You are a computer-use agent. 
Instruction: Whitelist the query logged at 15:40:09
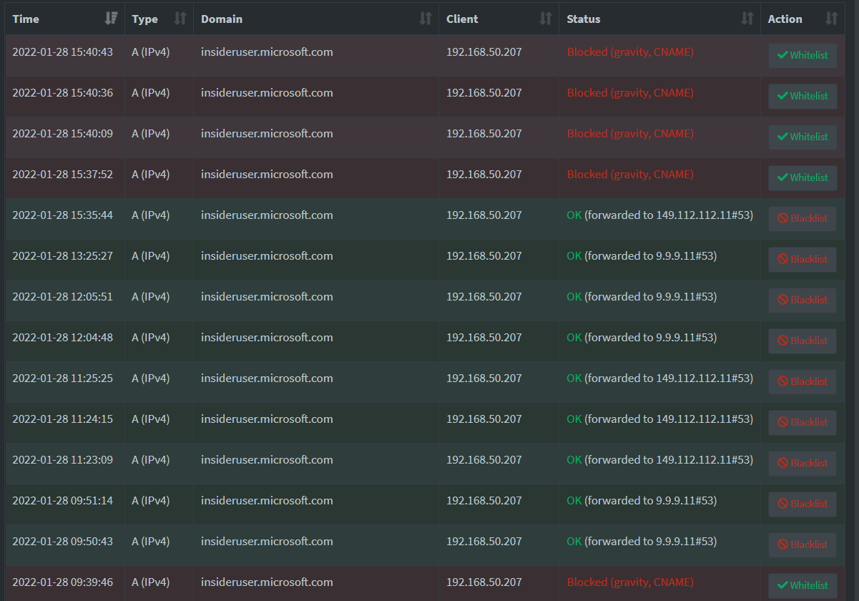(x=802, y=137)
